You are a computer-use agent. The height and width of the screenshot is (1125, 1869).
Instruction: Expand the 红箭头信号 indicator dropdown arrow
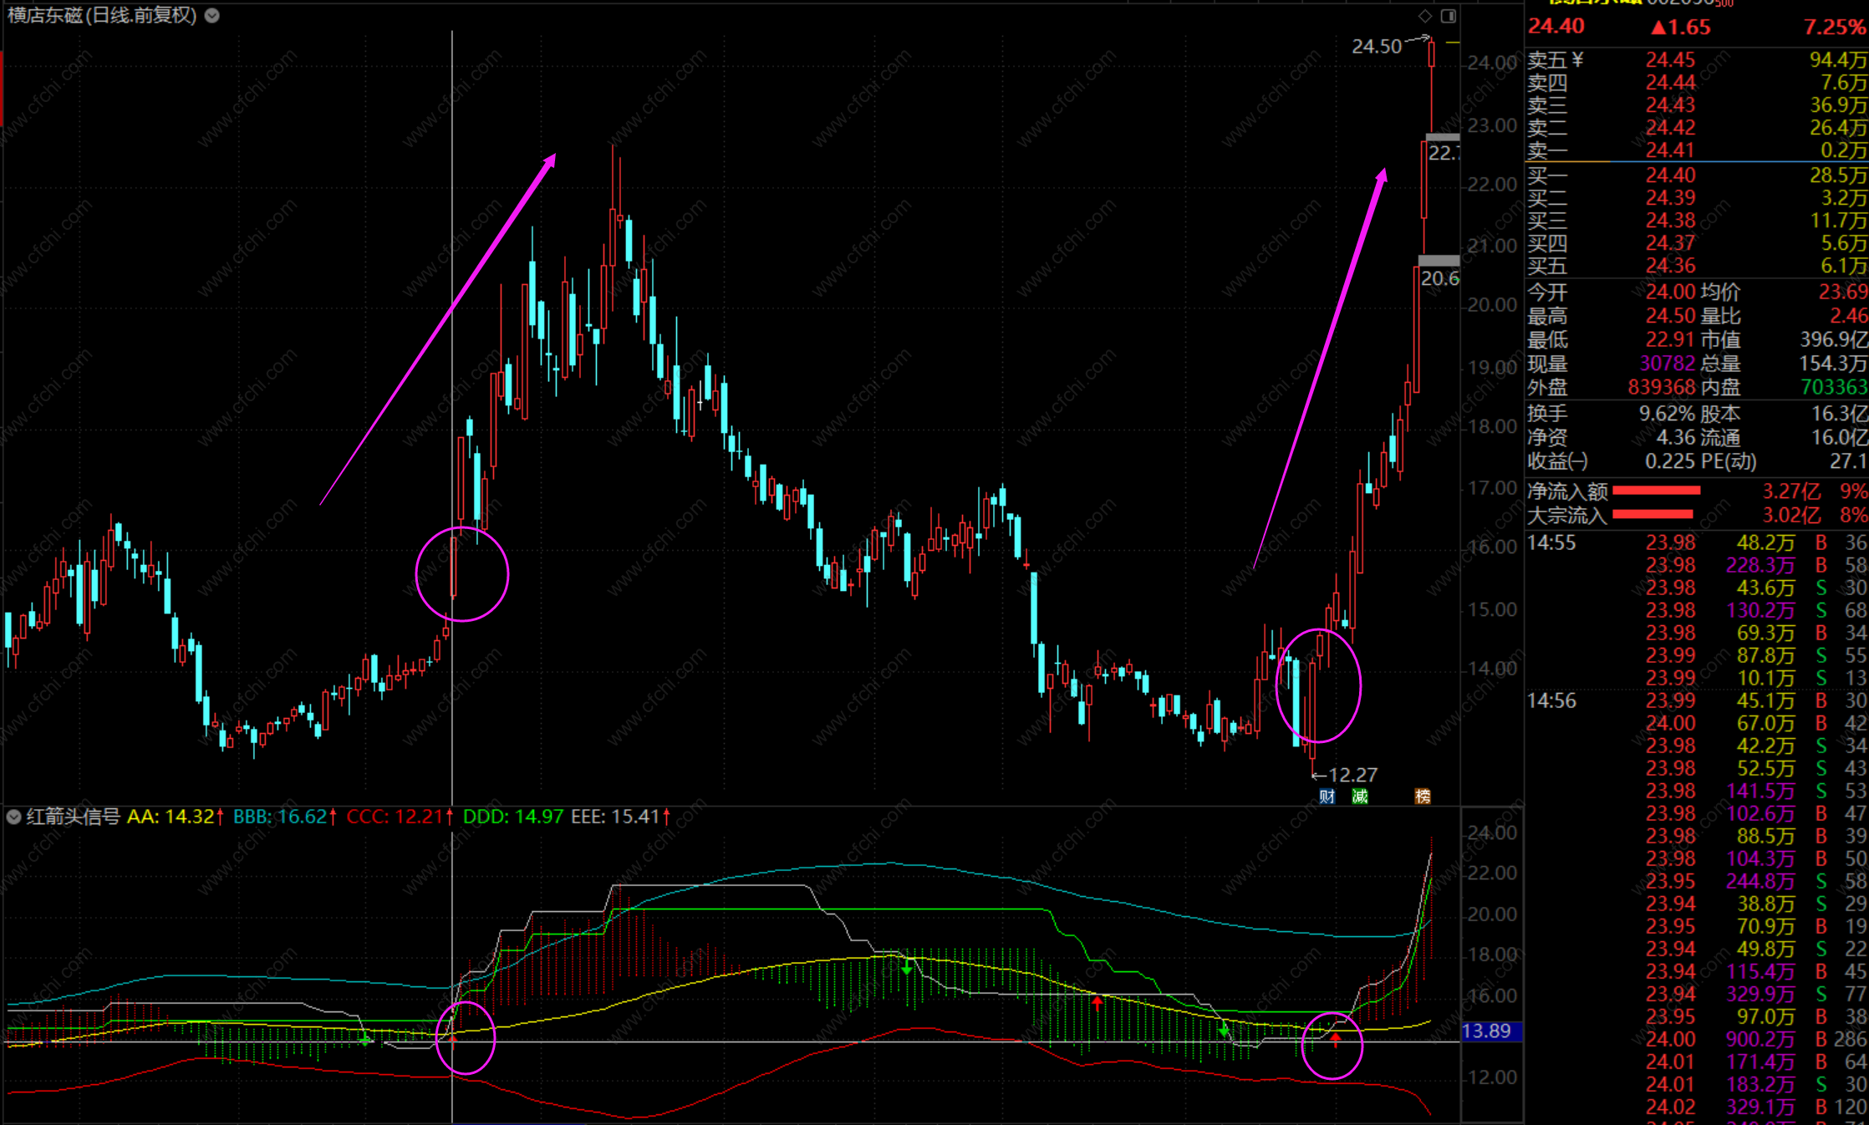(13, 817)
